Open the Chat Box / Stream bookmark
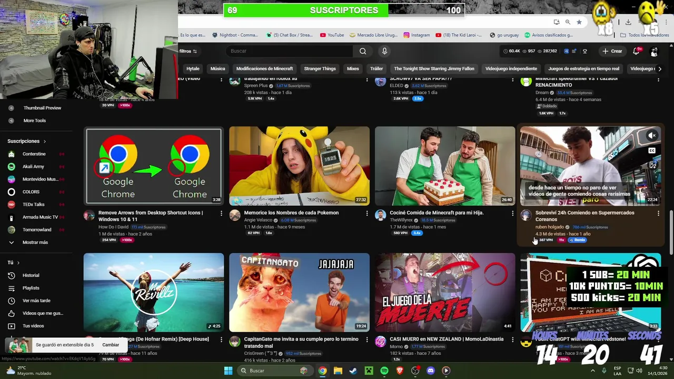Viewport: 674px width, 379px height. 290,35
